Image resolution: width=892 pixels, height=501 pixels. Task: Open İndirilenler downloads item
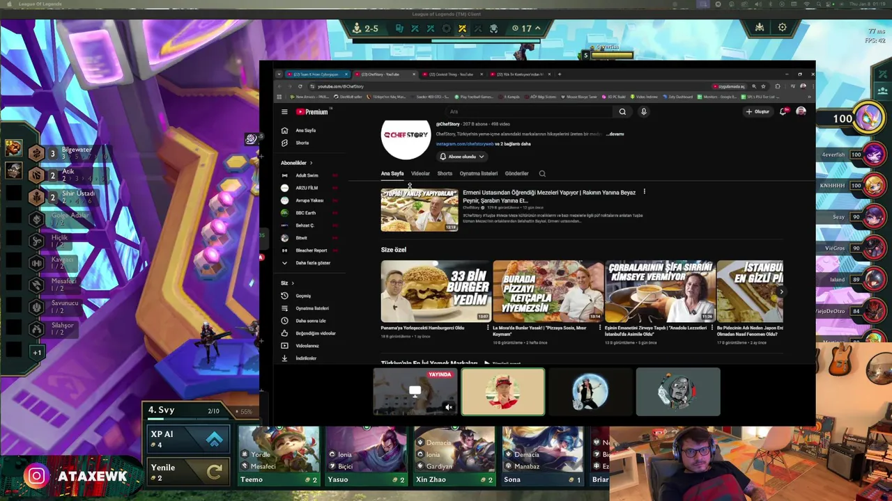click(x=305, y=358)
